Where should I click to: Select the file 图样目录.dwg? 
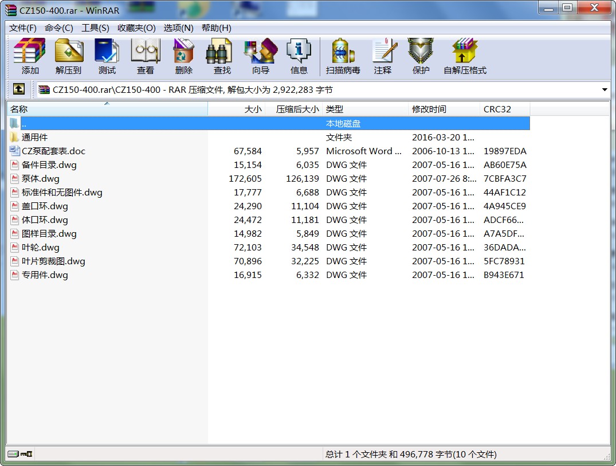click(x=49, y=233)
